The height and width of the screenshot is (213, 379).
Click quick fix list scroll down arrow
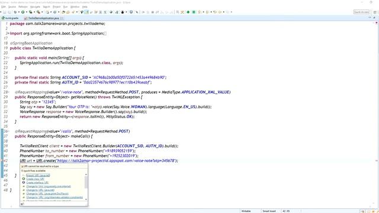(86, 199)
